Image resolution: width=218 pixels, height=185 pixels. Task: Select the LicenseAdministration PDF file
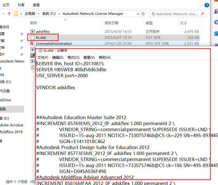pyautogui.click(x=54, y=43)
